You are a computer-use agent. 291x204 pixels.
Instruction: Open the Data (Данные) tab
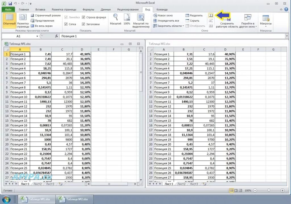coord(106,9)
